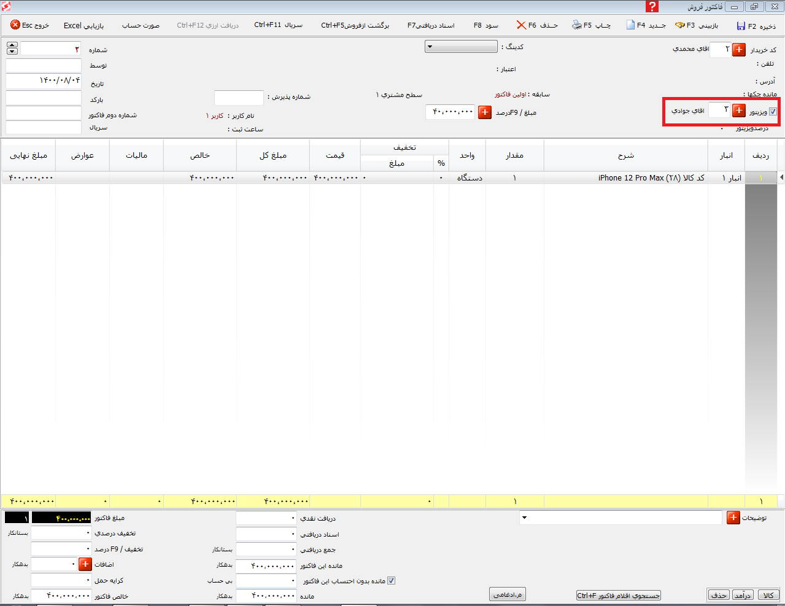Open the Profit F8 toolbar item
This screenshot has width=785, height=606.
[x=486, y=25]
